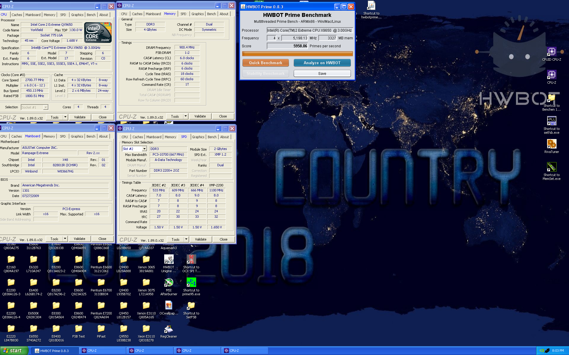
Task: Open the Shortcut to SetFSB folder
Action: tap(191, 310)
